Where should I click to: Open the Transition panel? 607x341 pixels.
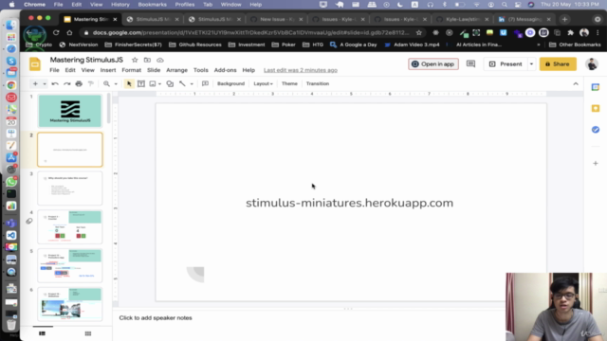coord(318,83)
